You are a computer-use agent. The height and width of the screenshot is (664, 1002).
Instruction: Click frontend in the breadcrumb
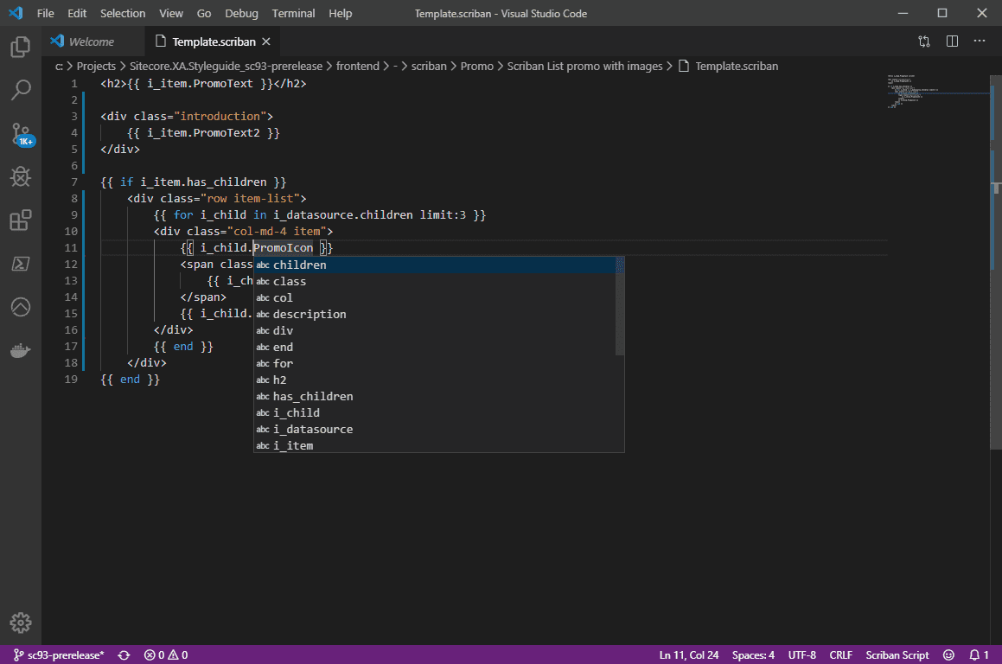point(357,66)
